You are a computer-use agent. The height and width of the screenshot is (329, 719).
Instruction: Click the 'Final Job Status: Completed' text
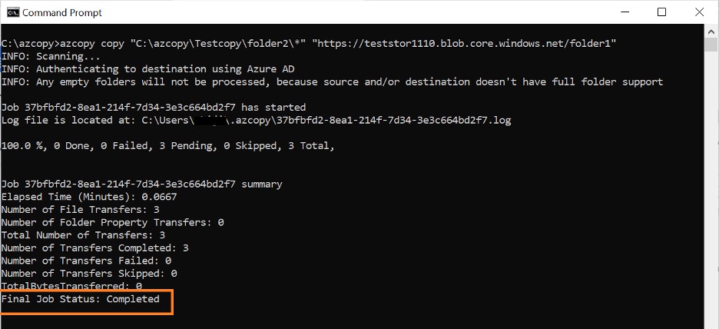81,299
